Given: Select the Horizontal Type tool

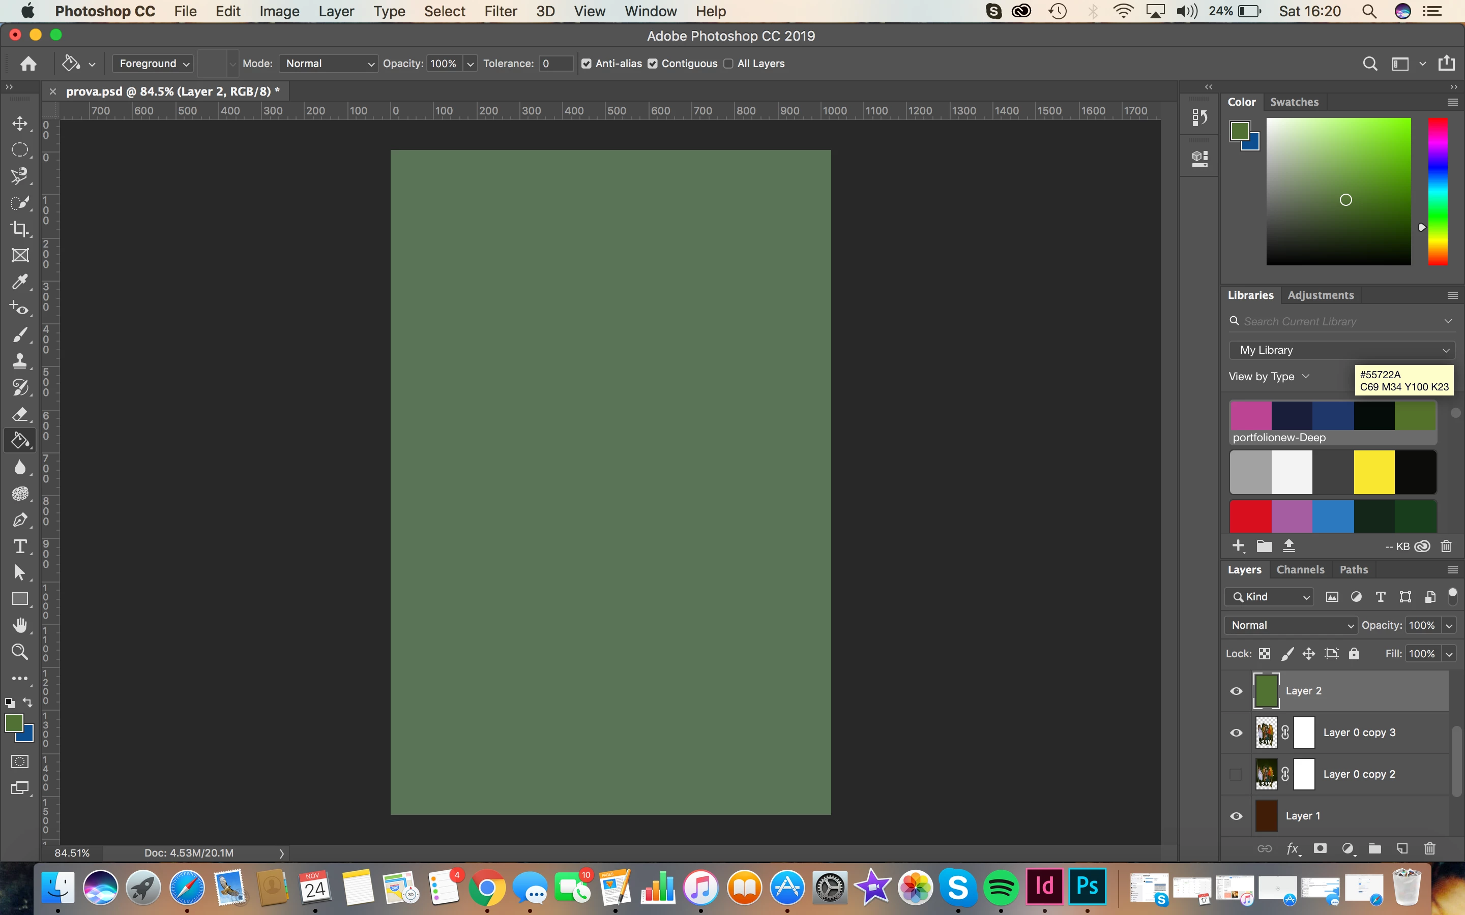Looking at the screenshot, I should [x=20, y=546].
